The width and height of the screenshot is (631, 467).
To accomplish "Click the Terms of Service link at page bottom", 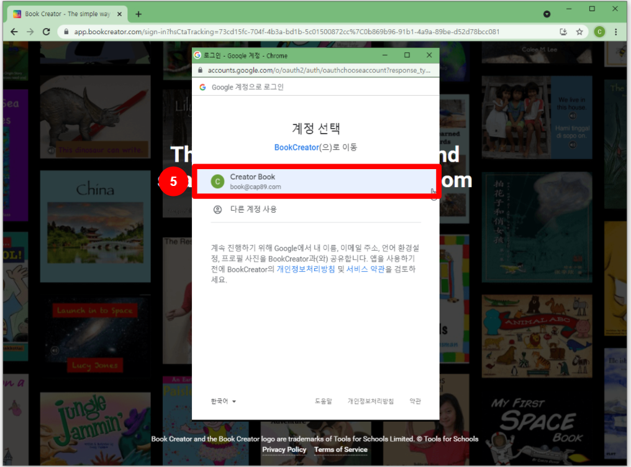I will pyautogui.click(x=341, y=450).
